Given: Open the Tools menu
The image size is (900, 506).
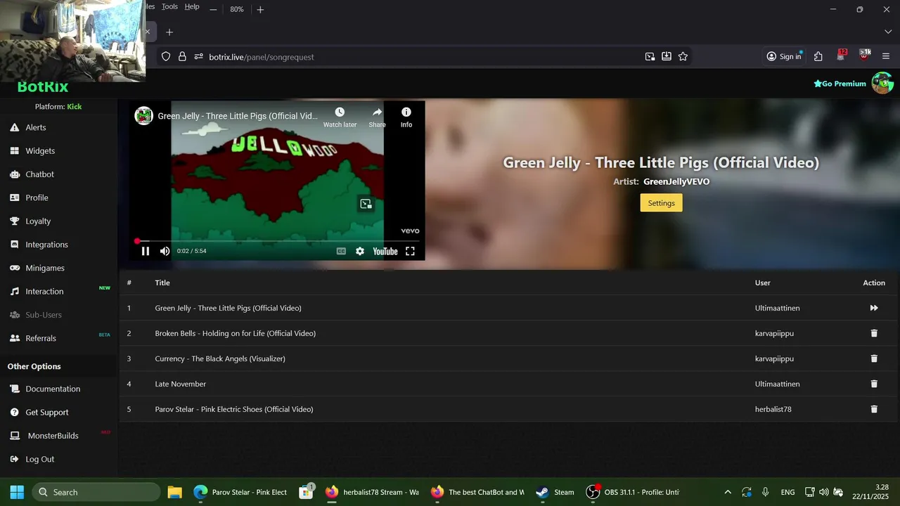Looking at the screenshot, I should [169, 6].
